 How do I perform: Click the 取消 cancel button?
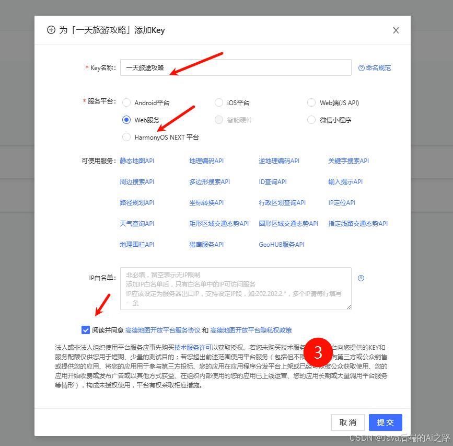[347, 422]
